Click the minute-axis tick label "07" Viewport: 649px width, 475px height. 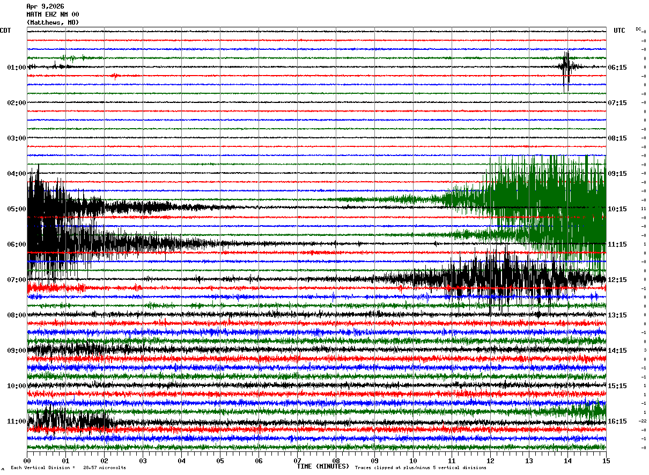297,461
